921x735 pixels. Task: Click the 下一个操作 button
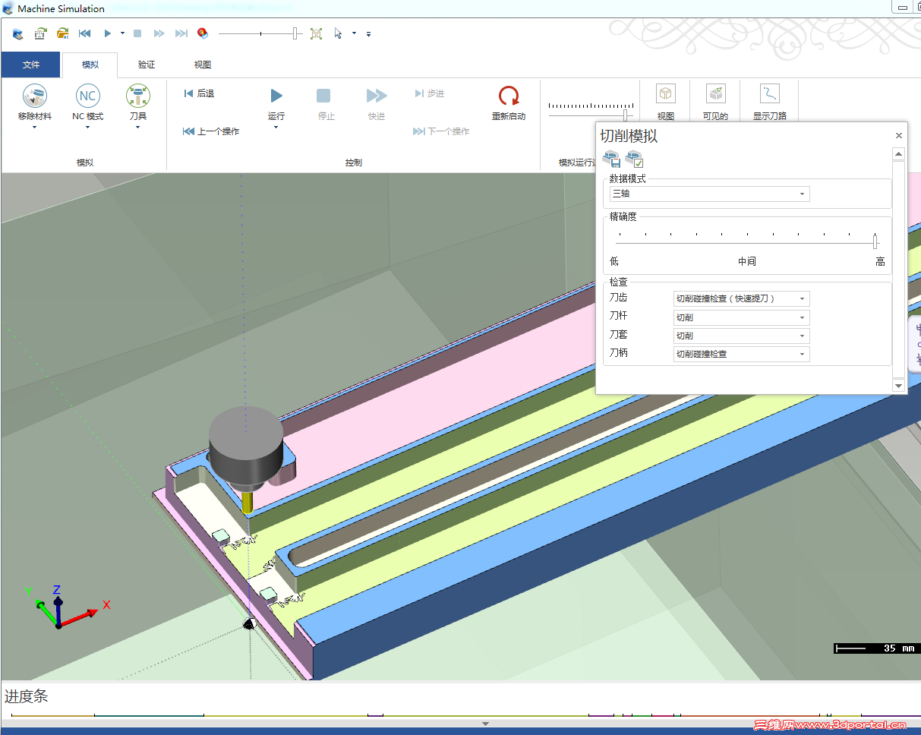click(441, 131)
